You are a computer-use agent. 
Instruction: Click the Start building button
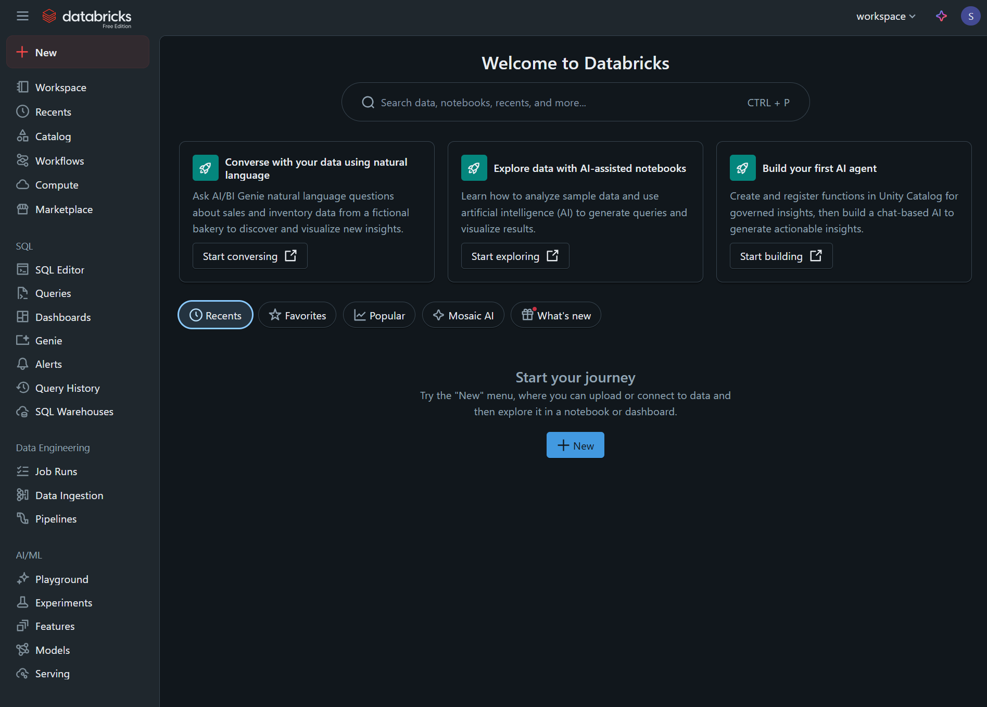[x=781, y=256]
